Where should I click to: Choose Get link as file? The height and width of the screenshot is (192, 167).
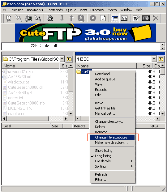pyautogui.click(x=112, y=108)
